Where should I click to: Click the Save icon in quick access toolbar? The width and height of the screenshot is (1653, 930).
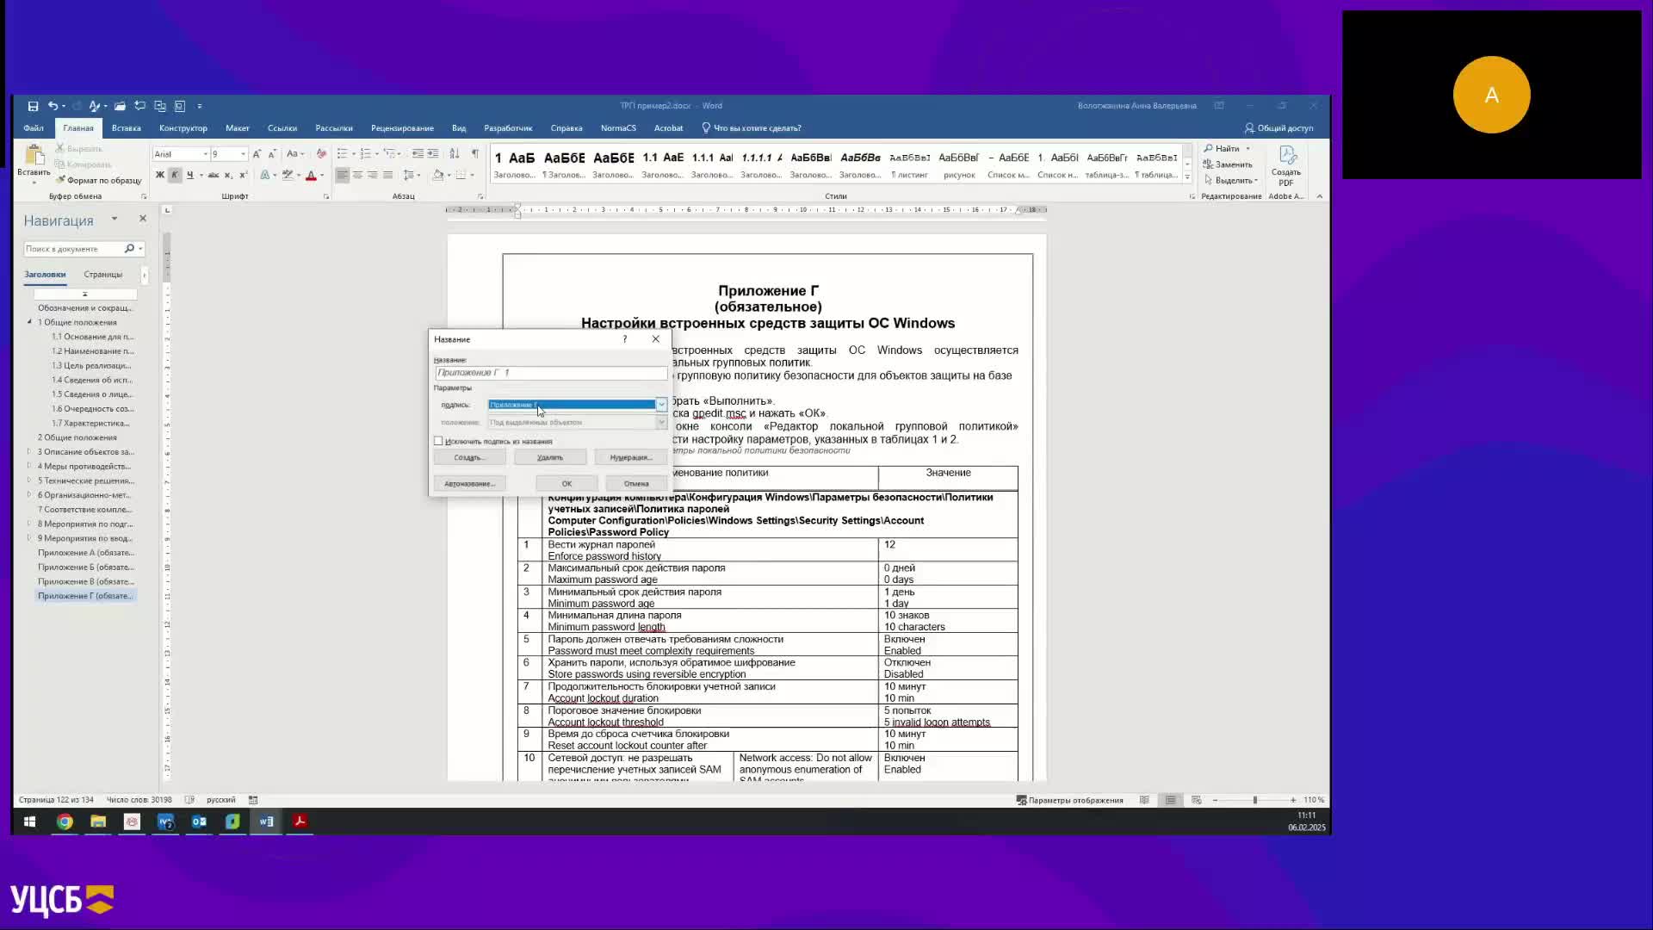pos(33,106)
